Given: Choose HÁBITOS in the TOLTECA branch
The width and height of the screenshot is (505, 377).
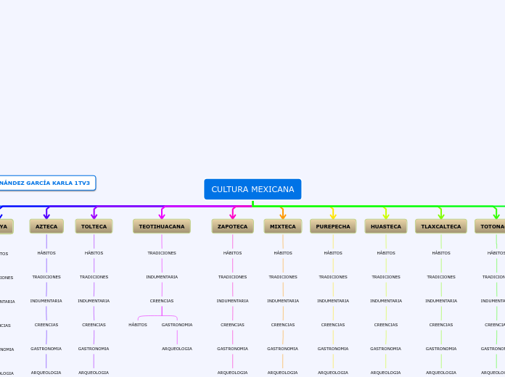Looking at the screenshot, I should pyautogui.click(x=94, y=253).
